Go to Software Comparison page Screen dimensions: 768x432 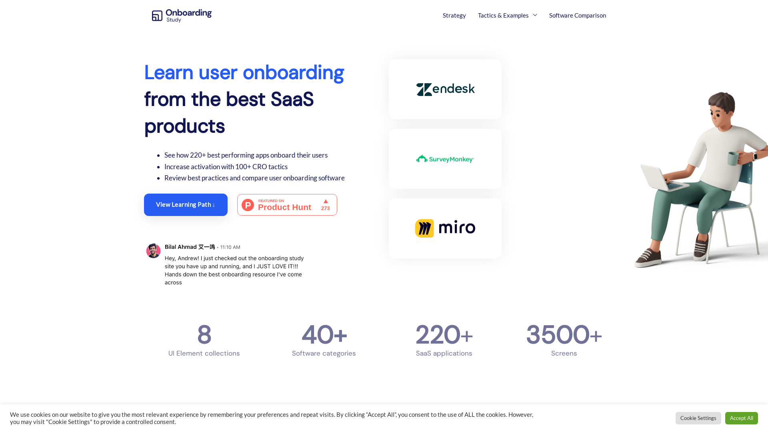[x=577, y=15]
